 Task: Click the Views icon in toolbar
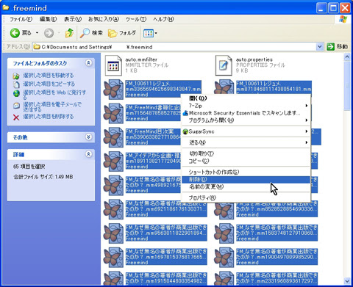(149, 33)
